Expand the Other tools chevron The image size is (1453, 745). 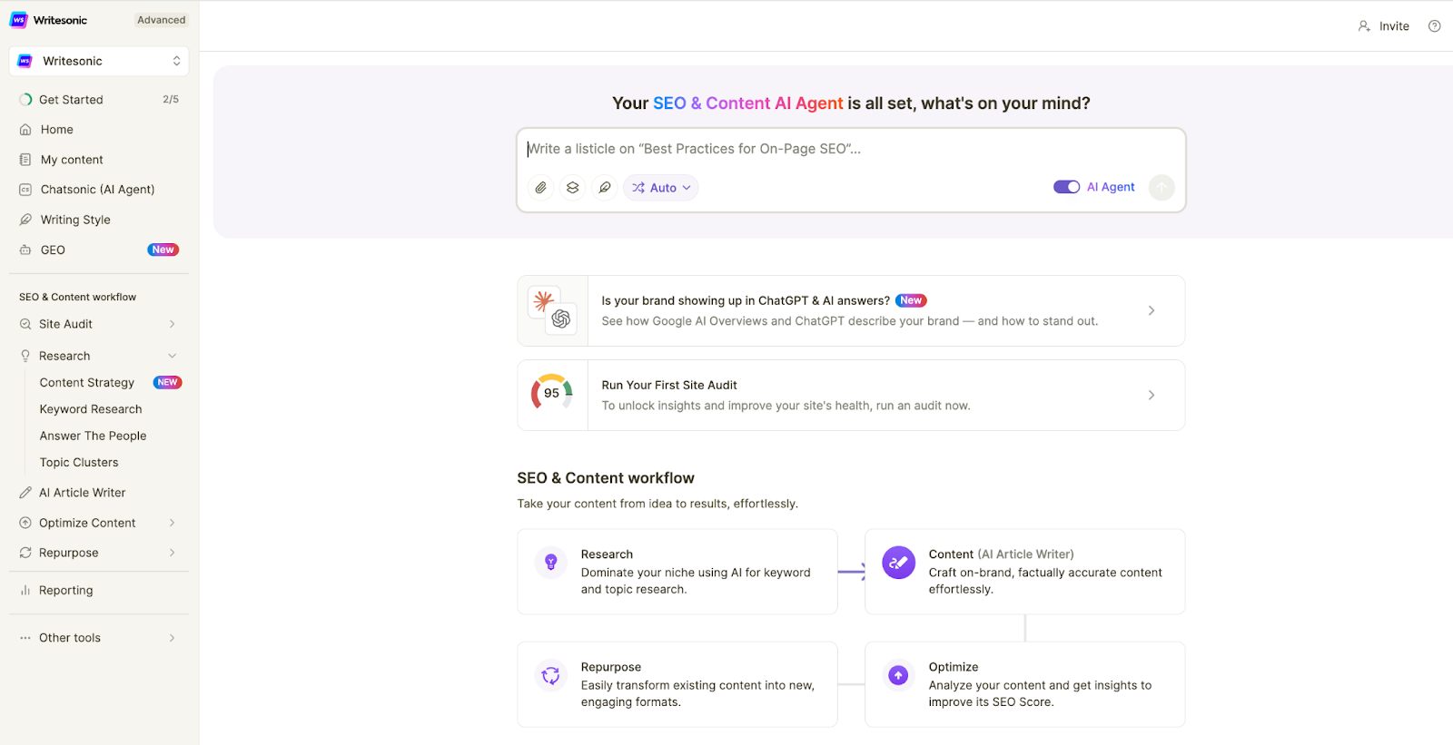coord(172,638)
